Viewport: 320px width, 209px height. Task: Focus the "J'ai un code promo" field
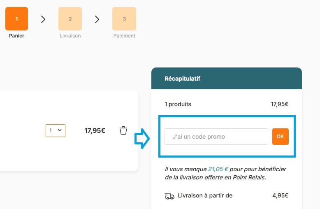[x=216, y=137]
